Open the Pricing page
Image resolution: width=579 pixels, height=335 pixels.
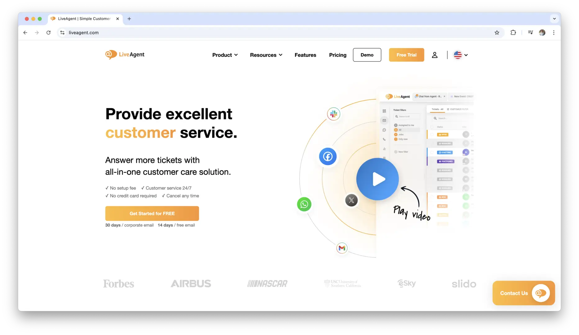[338, 55]
